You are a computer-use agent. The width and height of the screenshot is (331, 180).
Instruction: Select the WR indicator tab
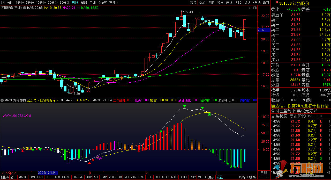pos(134,177)
